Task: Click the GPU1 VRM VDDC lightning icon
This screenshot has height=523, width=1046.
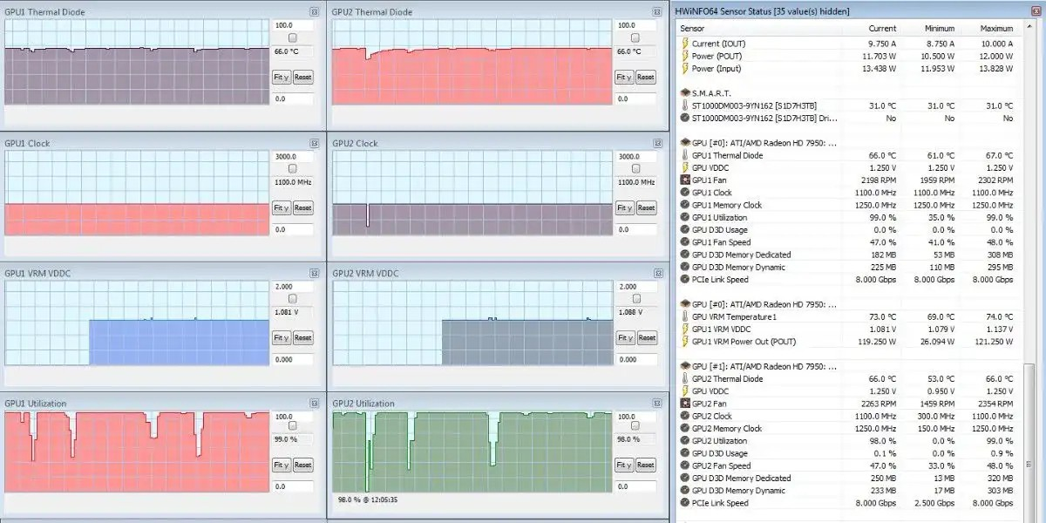Action: (x=685, y=329)
